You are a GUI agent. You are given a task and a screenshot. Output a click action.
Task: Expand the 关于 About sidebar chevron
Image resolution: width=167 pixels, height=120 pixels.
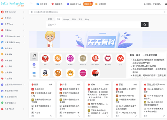click(x=24, y=109)
